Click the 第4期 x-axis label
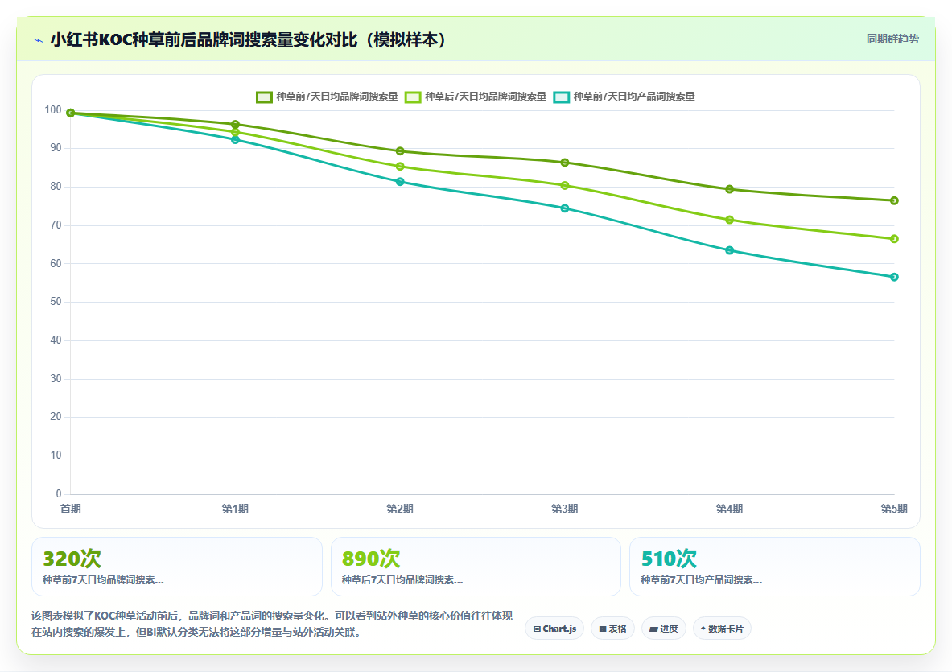This screenshot has height=672, width=952. click(729, 509)
